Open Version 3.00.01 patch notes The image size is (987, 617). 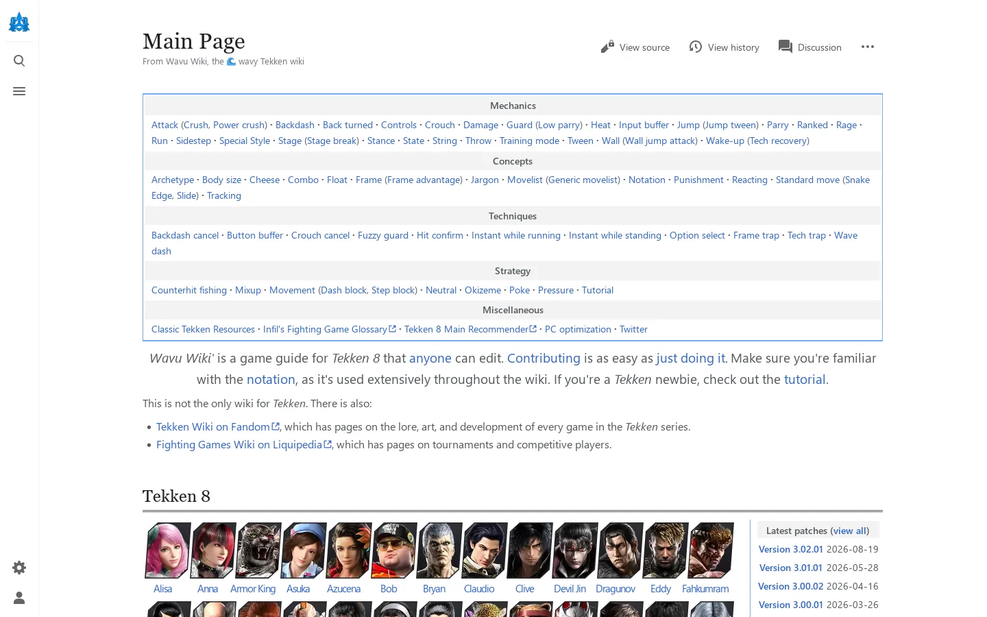point(791,605)
